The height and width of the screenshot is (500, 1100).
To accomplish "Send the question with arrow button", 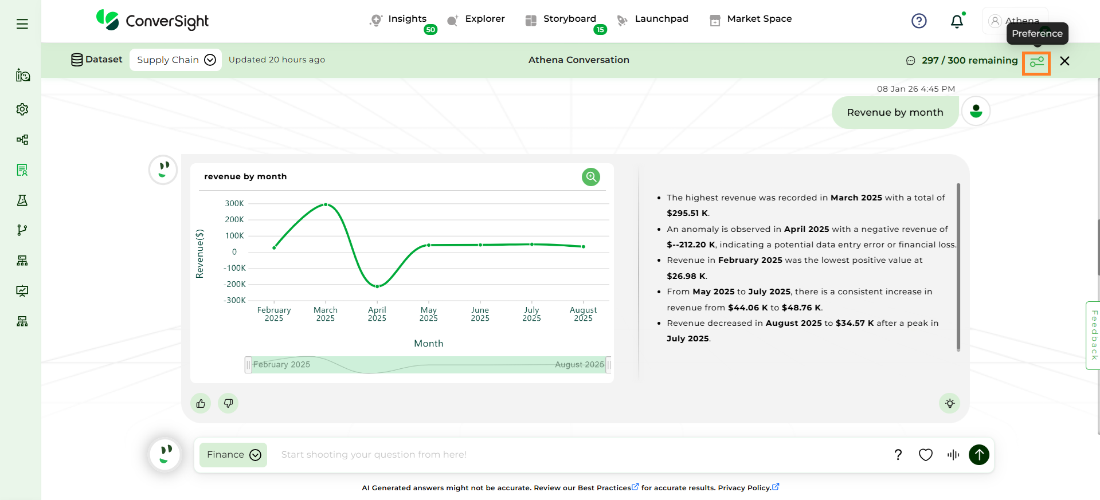I will point(979,455).
